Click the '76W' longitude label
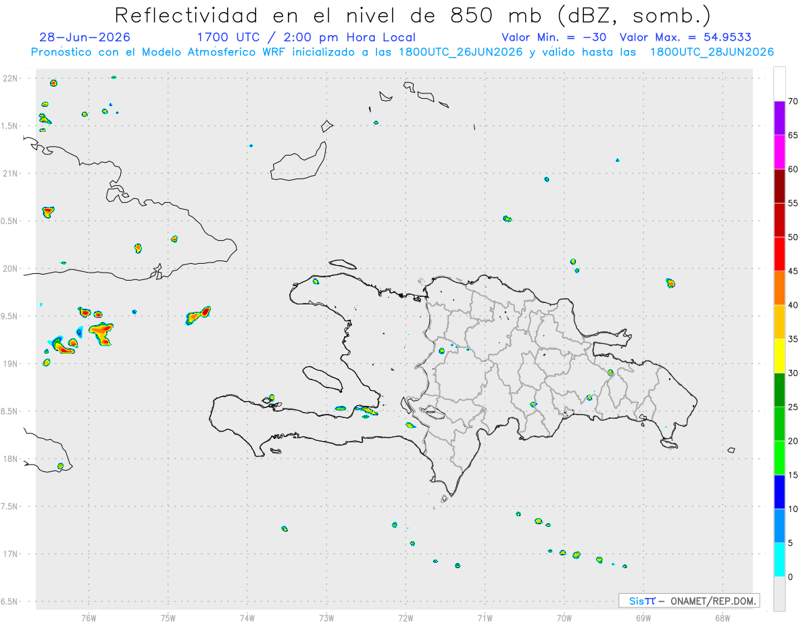811x627 pixels. click(89, 618)
